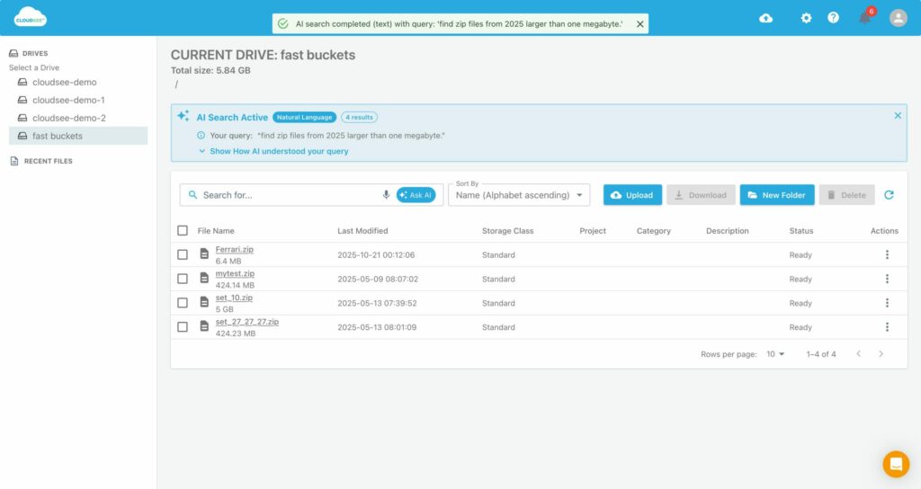This screenshot has width=921, height=489.
Task: Click the Drives section header
Action: (29, 53)
